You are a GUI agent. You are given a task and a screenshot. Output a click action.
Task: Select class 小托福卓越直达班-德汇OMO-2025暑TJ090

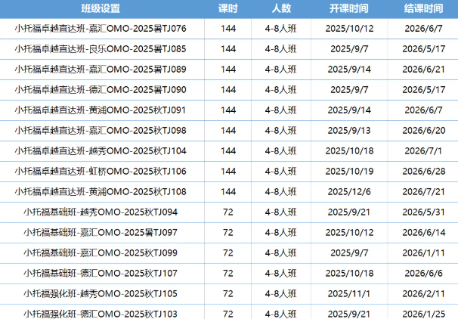101,90
